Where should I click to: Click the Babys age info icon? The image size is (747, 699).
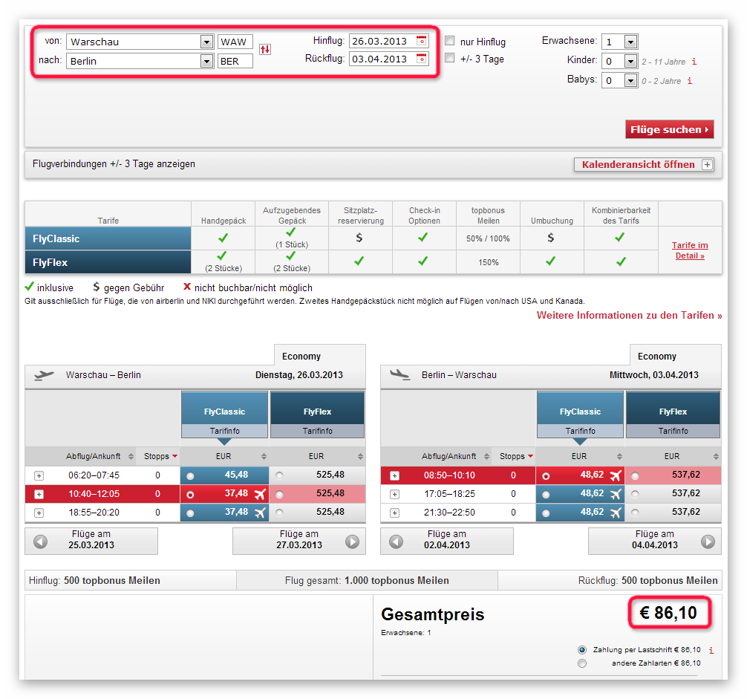click(689, 81)
